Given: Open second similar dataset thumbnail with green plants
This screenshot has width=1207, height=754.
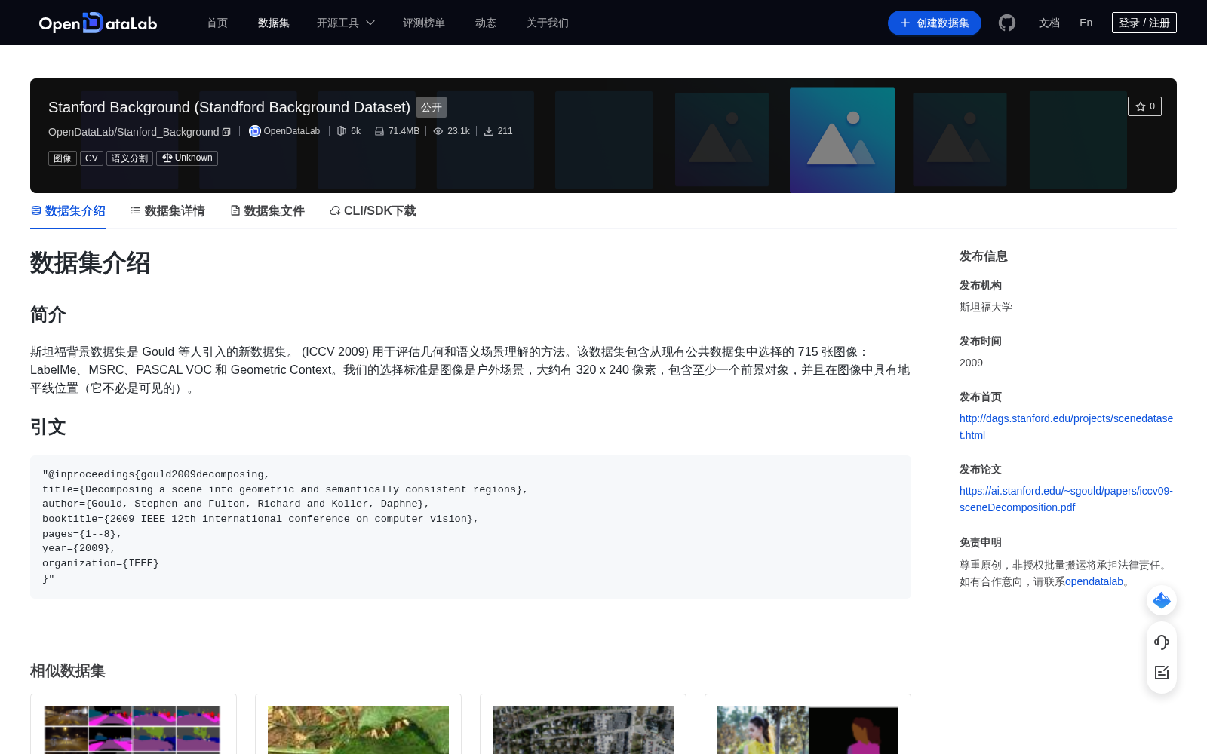Looking at the screenshot, I should coord(358,730).
